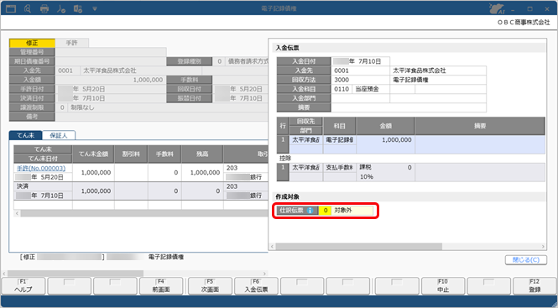Click the 課税 10% cell in 控除 row
The width and height of the screenshot is (558, 308).
pos(385,172)
